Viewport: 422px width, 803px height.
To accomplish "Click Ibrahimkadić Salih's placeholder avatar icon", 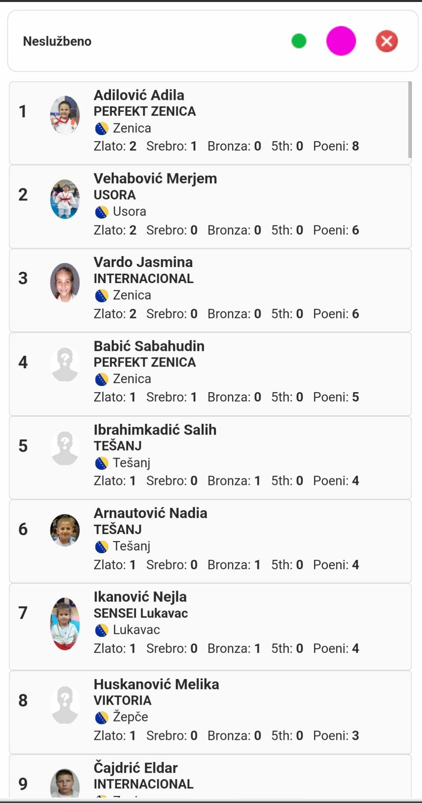I will click(65, 448).
